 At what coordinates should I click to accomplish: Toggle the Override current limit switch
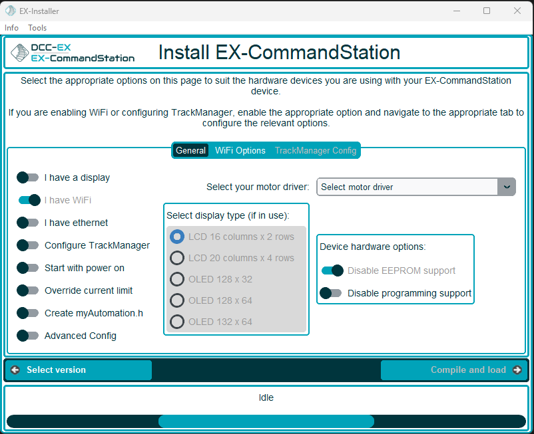pyautogui.click(x=28, y=290)
